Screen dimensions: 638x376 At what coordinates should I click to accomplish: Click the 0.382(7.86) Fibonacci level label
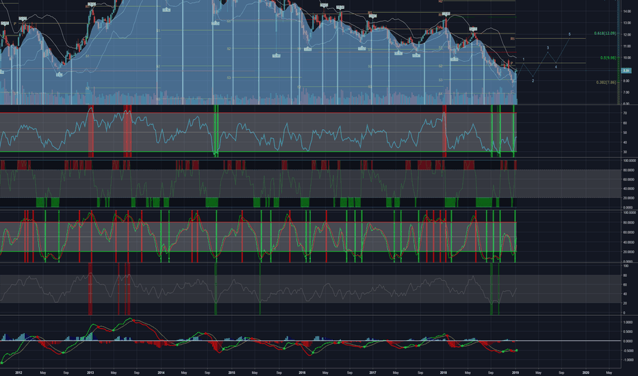[607, 82]
